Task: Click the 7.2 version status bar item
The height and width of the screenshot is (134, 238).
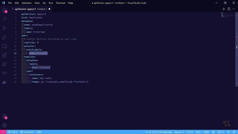Action: (221, 132)
